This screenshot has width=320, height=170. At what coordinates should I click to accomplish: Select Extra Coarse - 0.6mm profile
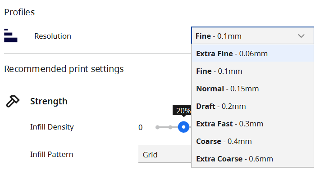252,159
